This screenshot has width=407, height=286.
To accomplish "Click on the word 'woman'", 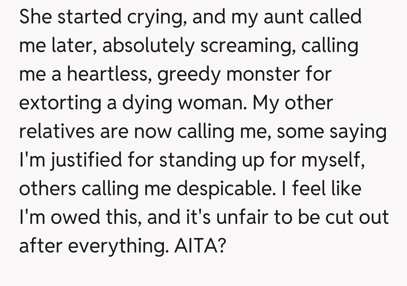I will click(x=213, y=102).
